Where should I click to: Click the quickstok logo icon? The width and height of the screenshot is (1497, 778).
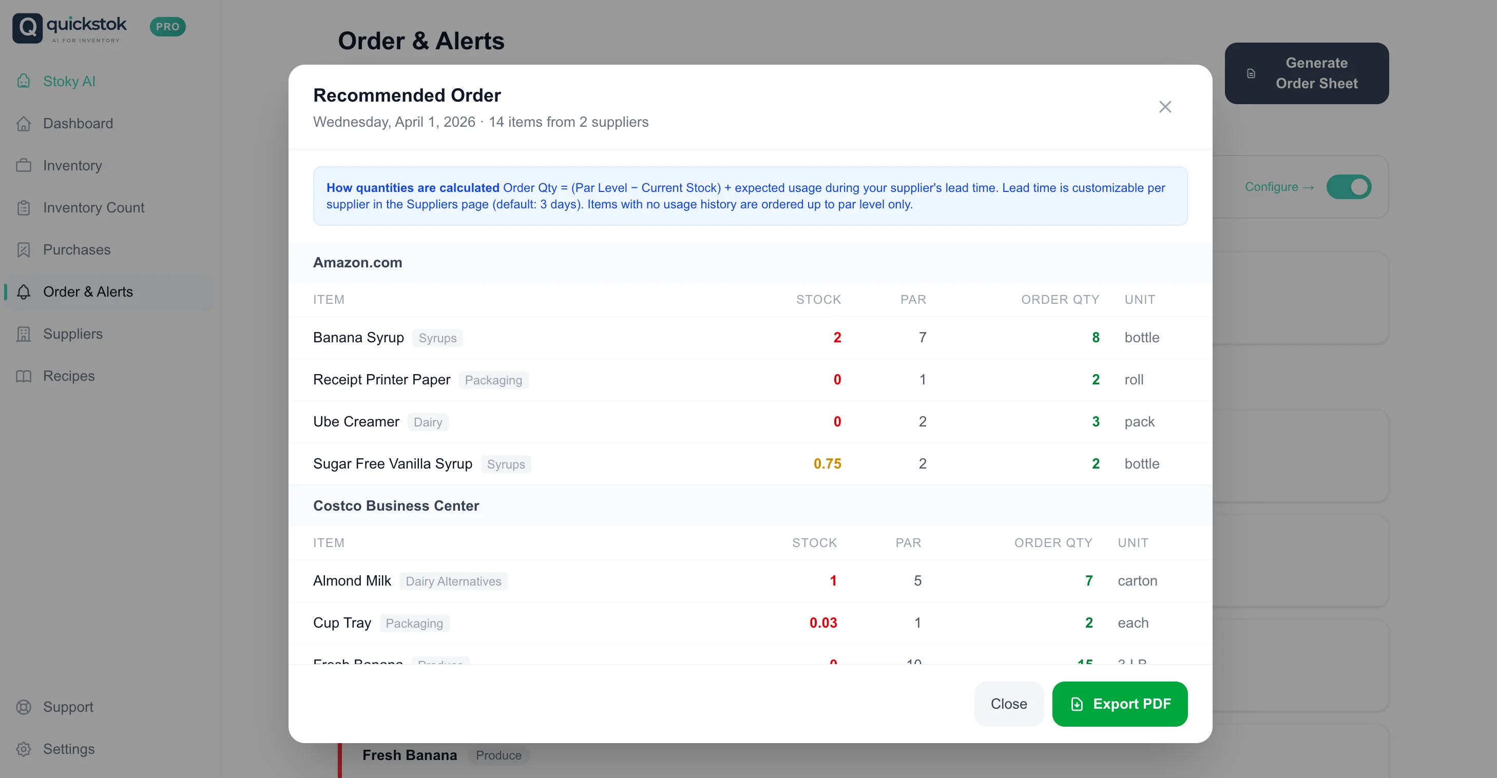[x=27, y=27]
